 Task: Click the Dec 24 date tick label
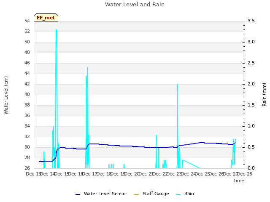click(189, 174)
